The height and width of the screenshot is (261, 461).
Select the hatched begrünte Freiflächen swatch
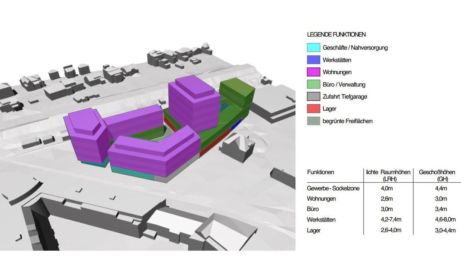tap(313, 121)
